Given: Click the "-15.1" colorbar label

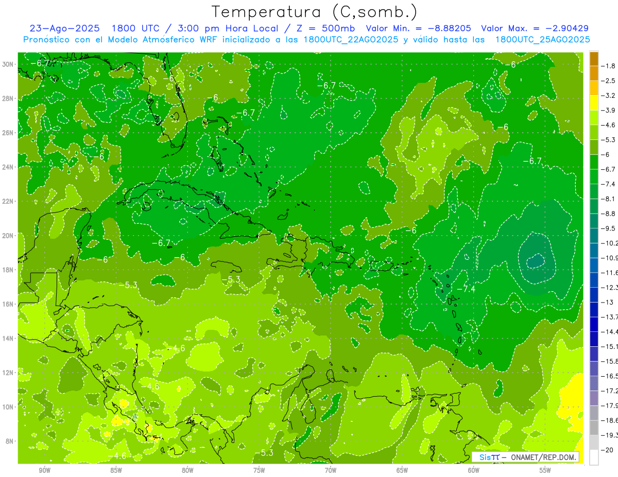Looking at the screenshot, I should pos(610,346).
